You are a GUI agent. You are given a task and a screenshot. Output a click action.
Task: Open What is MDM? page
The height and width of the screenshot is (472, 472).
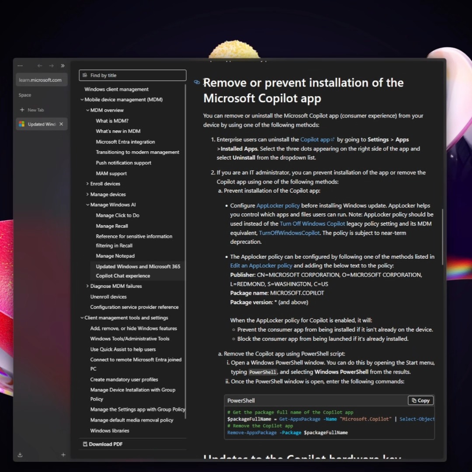tap(112, 121)
